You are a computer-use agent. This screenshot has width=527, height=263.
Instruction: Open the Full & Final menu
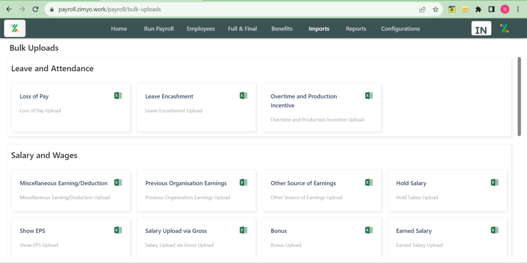pos(242,29)
